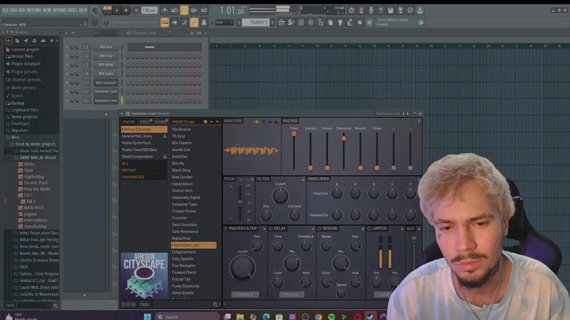Select the tempo field showing 130.000
Image resolution: width=570 pixels, height=320 pixels.
tap(149, 10)
